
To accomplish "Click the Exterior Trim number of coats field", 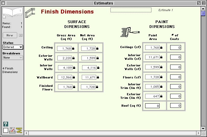I will click(175, 96).
